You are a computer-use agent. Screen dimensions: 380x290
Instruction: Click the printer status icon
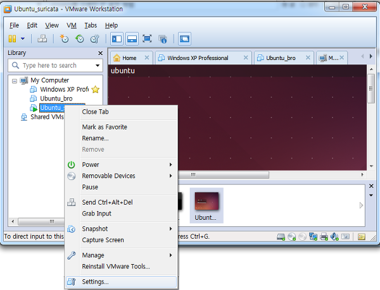click(x=324, y=237)
